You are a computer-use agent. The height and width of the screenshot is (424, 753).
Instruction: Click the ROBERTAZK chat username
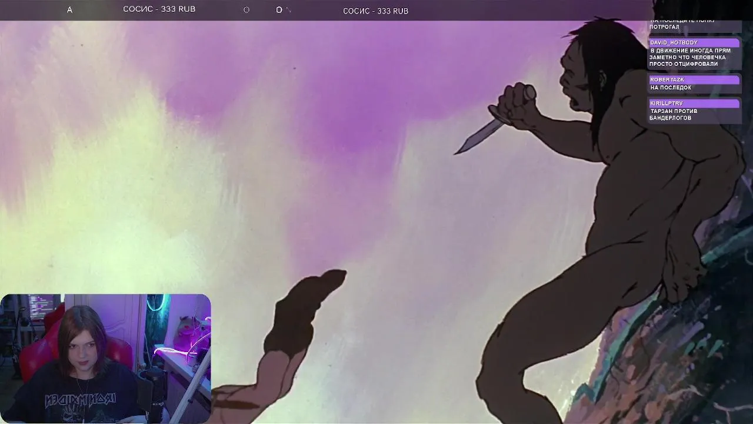[667, 79]
